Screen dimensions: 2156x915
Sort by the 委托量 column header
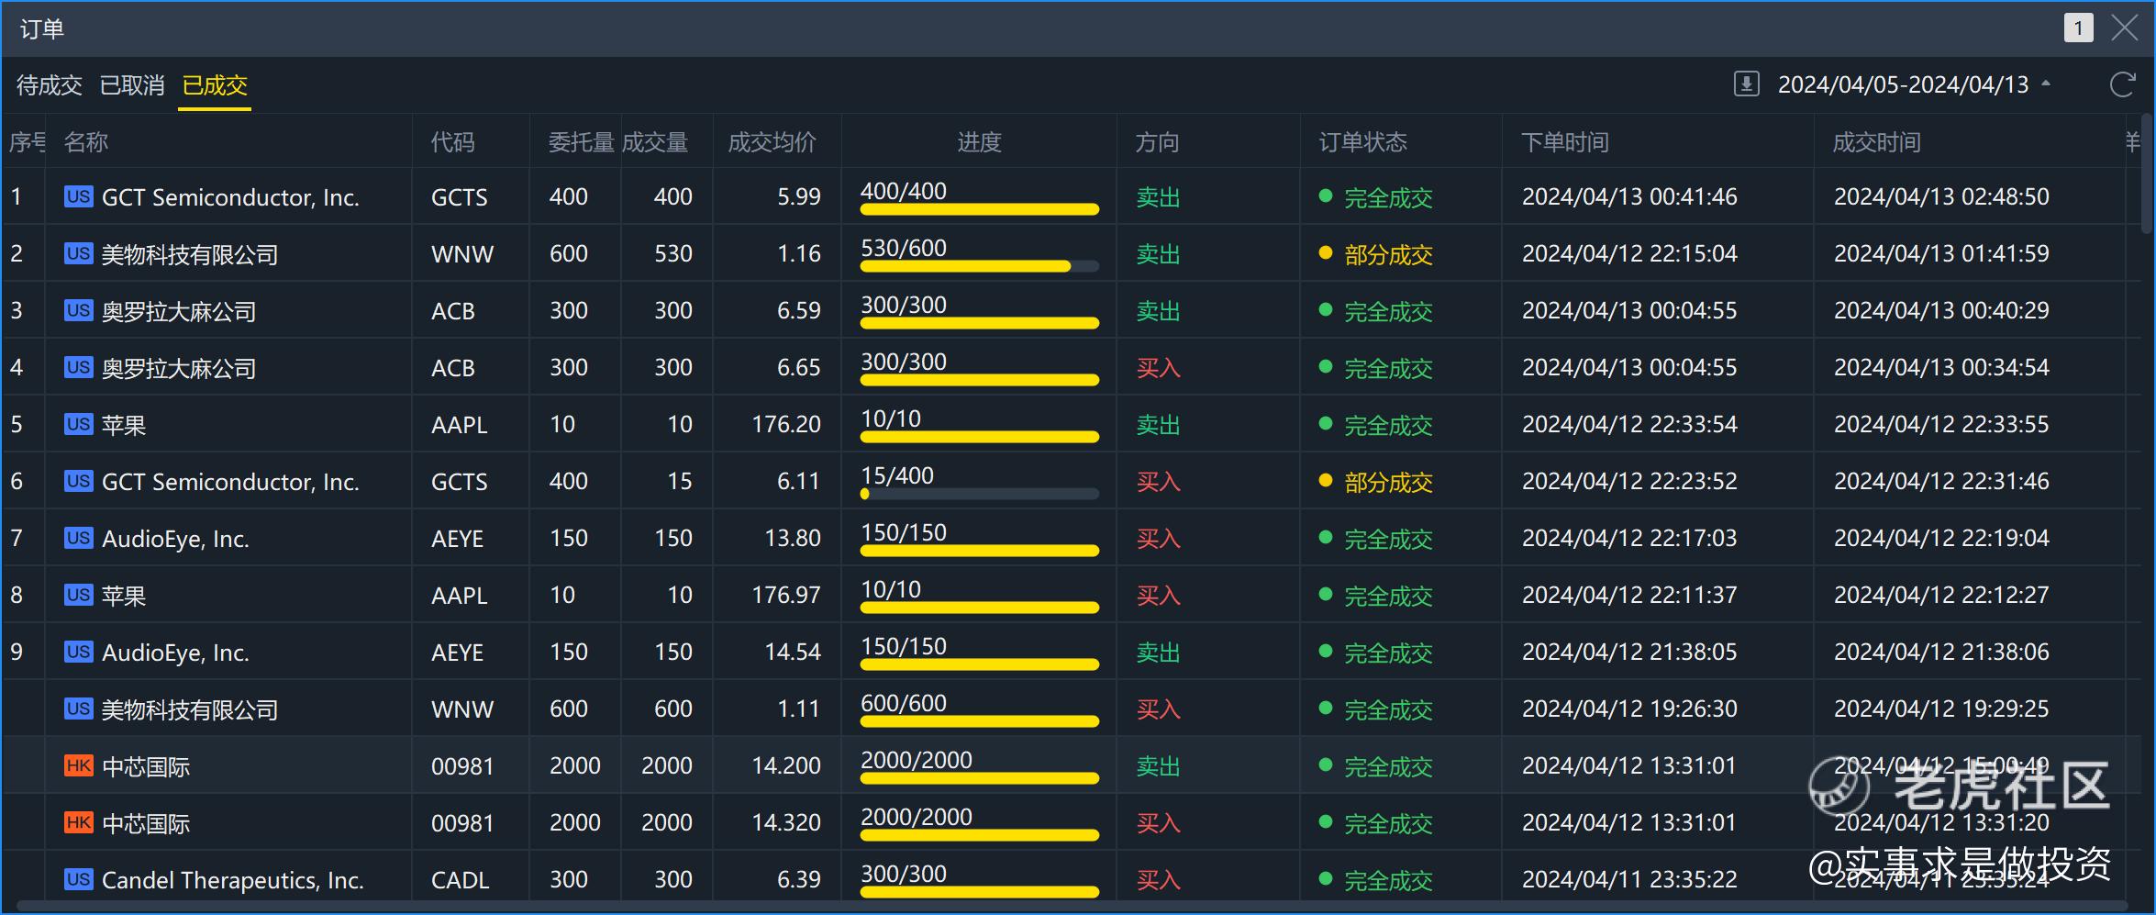click(582, 142)
